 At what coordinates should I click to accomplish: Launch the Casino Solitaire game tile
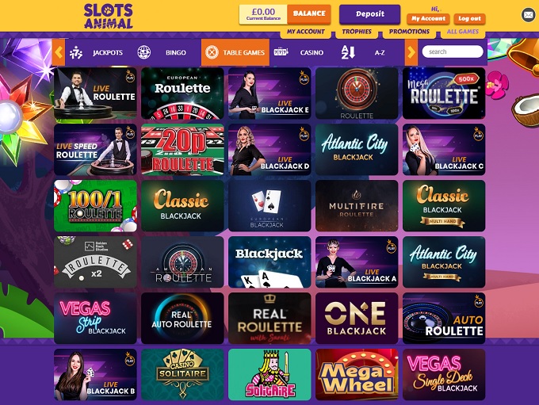click(182, 375)
